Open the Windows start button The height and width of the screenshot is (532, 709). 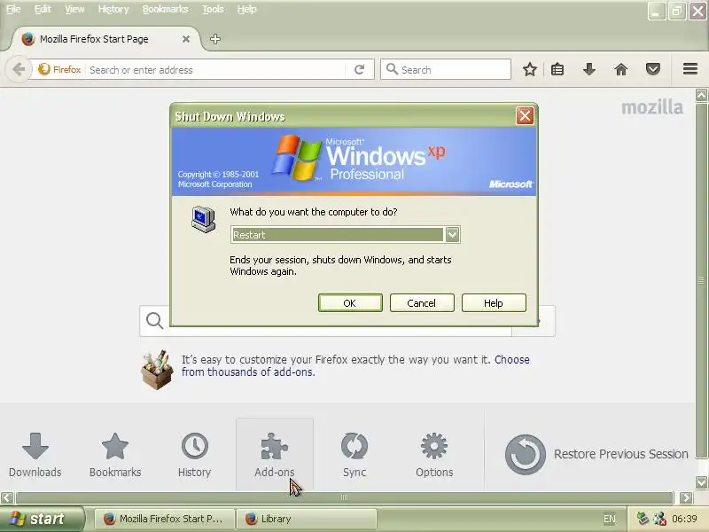(42, 519)
